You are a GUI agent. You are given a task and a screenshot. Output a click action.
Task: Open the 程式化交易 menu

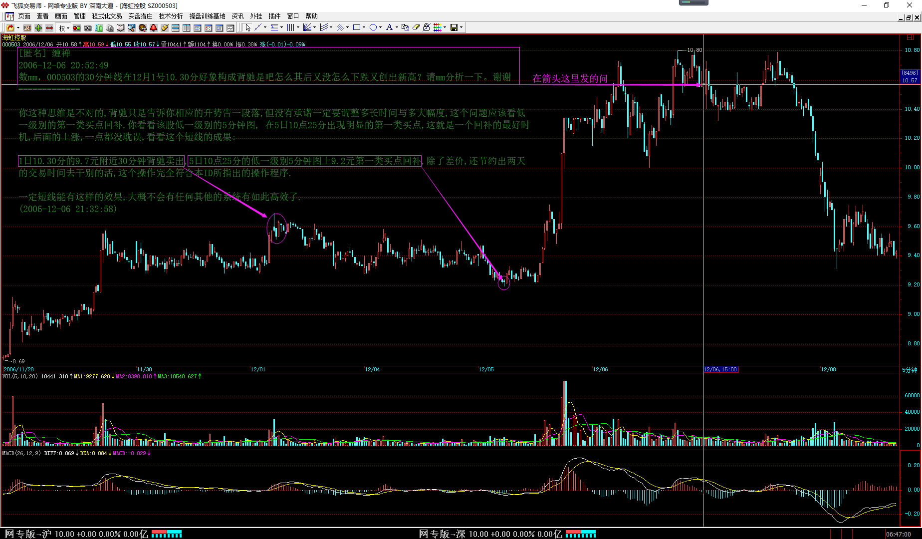107,16
